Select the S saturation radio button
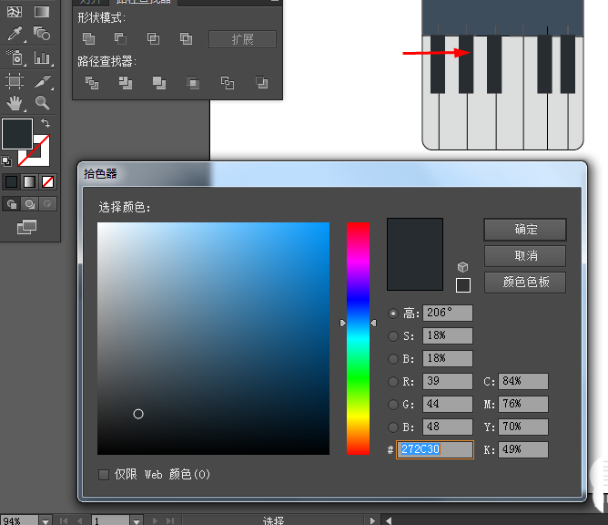The height and width of the screenshot is (525, 608). click(x=393, y=335)
